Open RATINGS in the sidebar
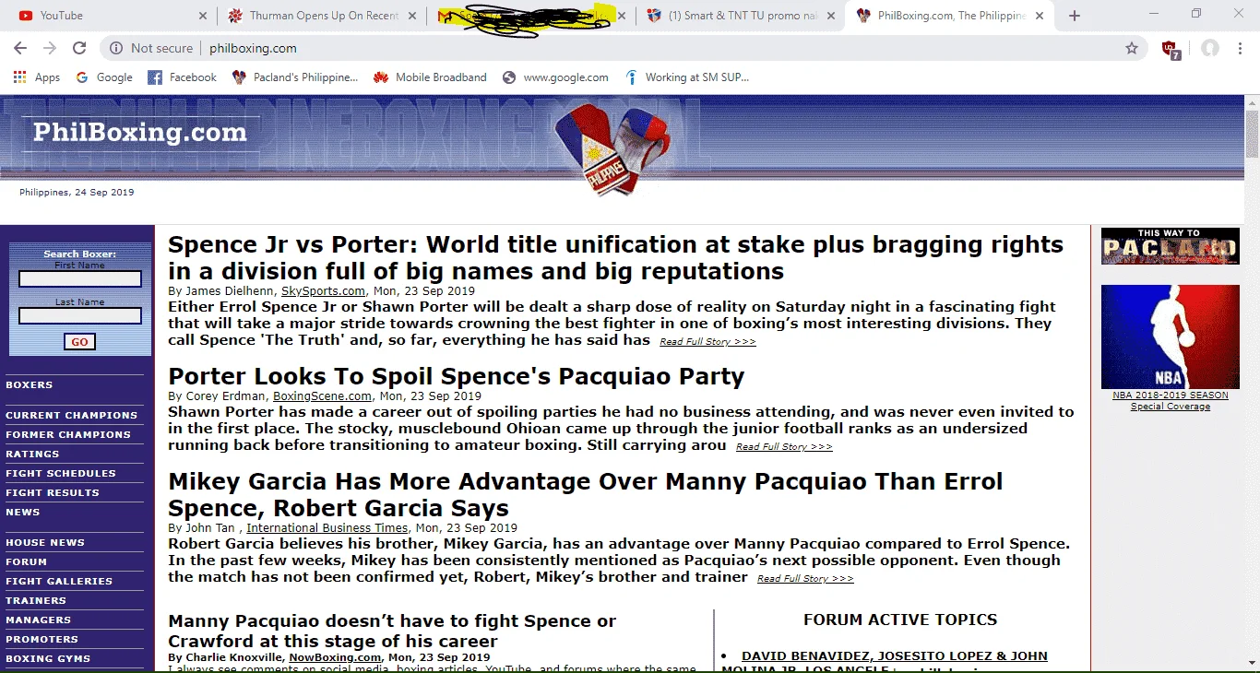Image resolution: width=1260 pixels, height=673 pixels. click(x=32, y=454)
